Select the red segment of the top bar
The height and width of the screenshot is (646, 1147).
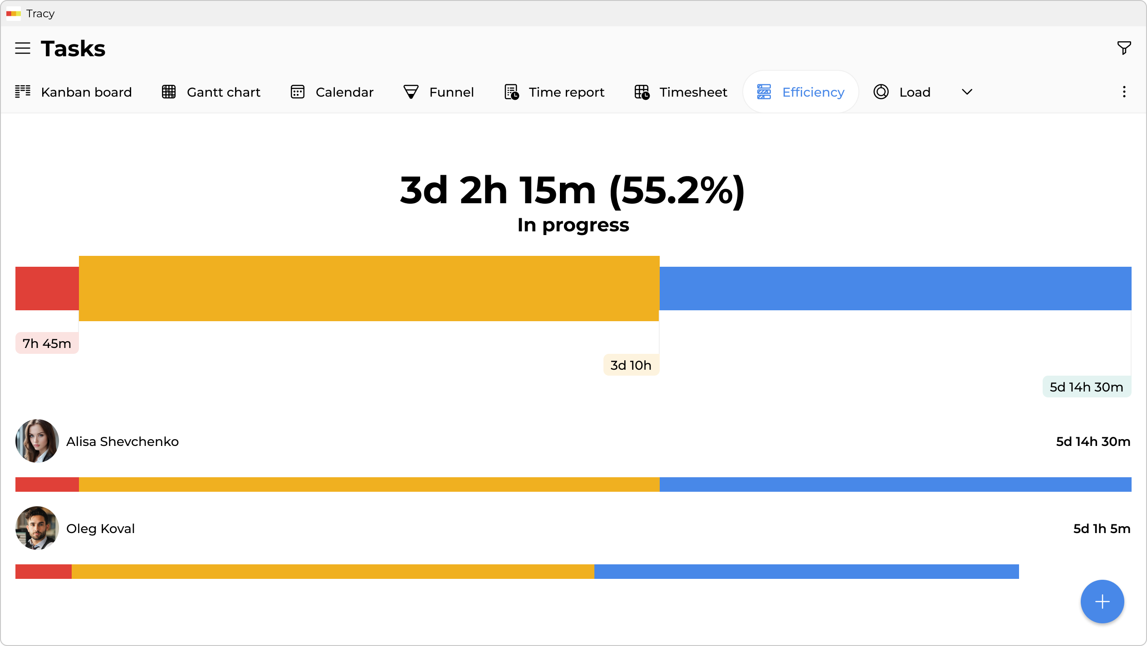[47, 289]
